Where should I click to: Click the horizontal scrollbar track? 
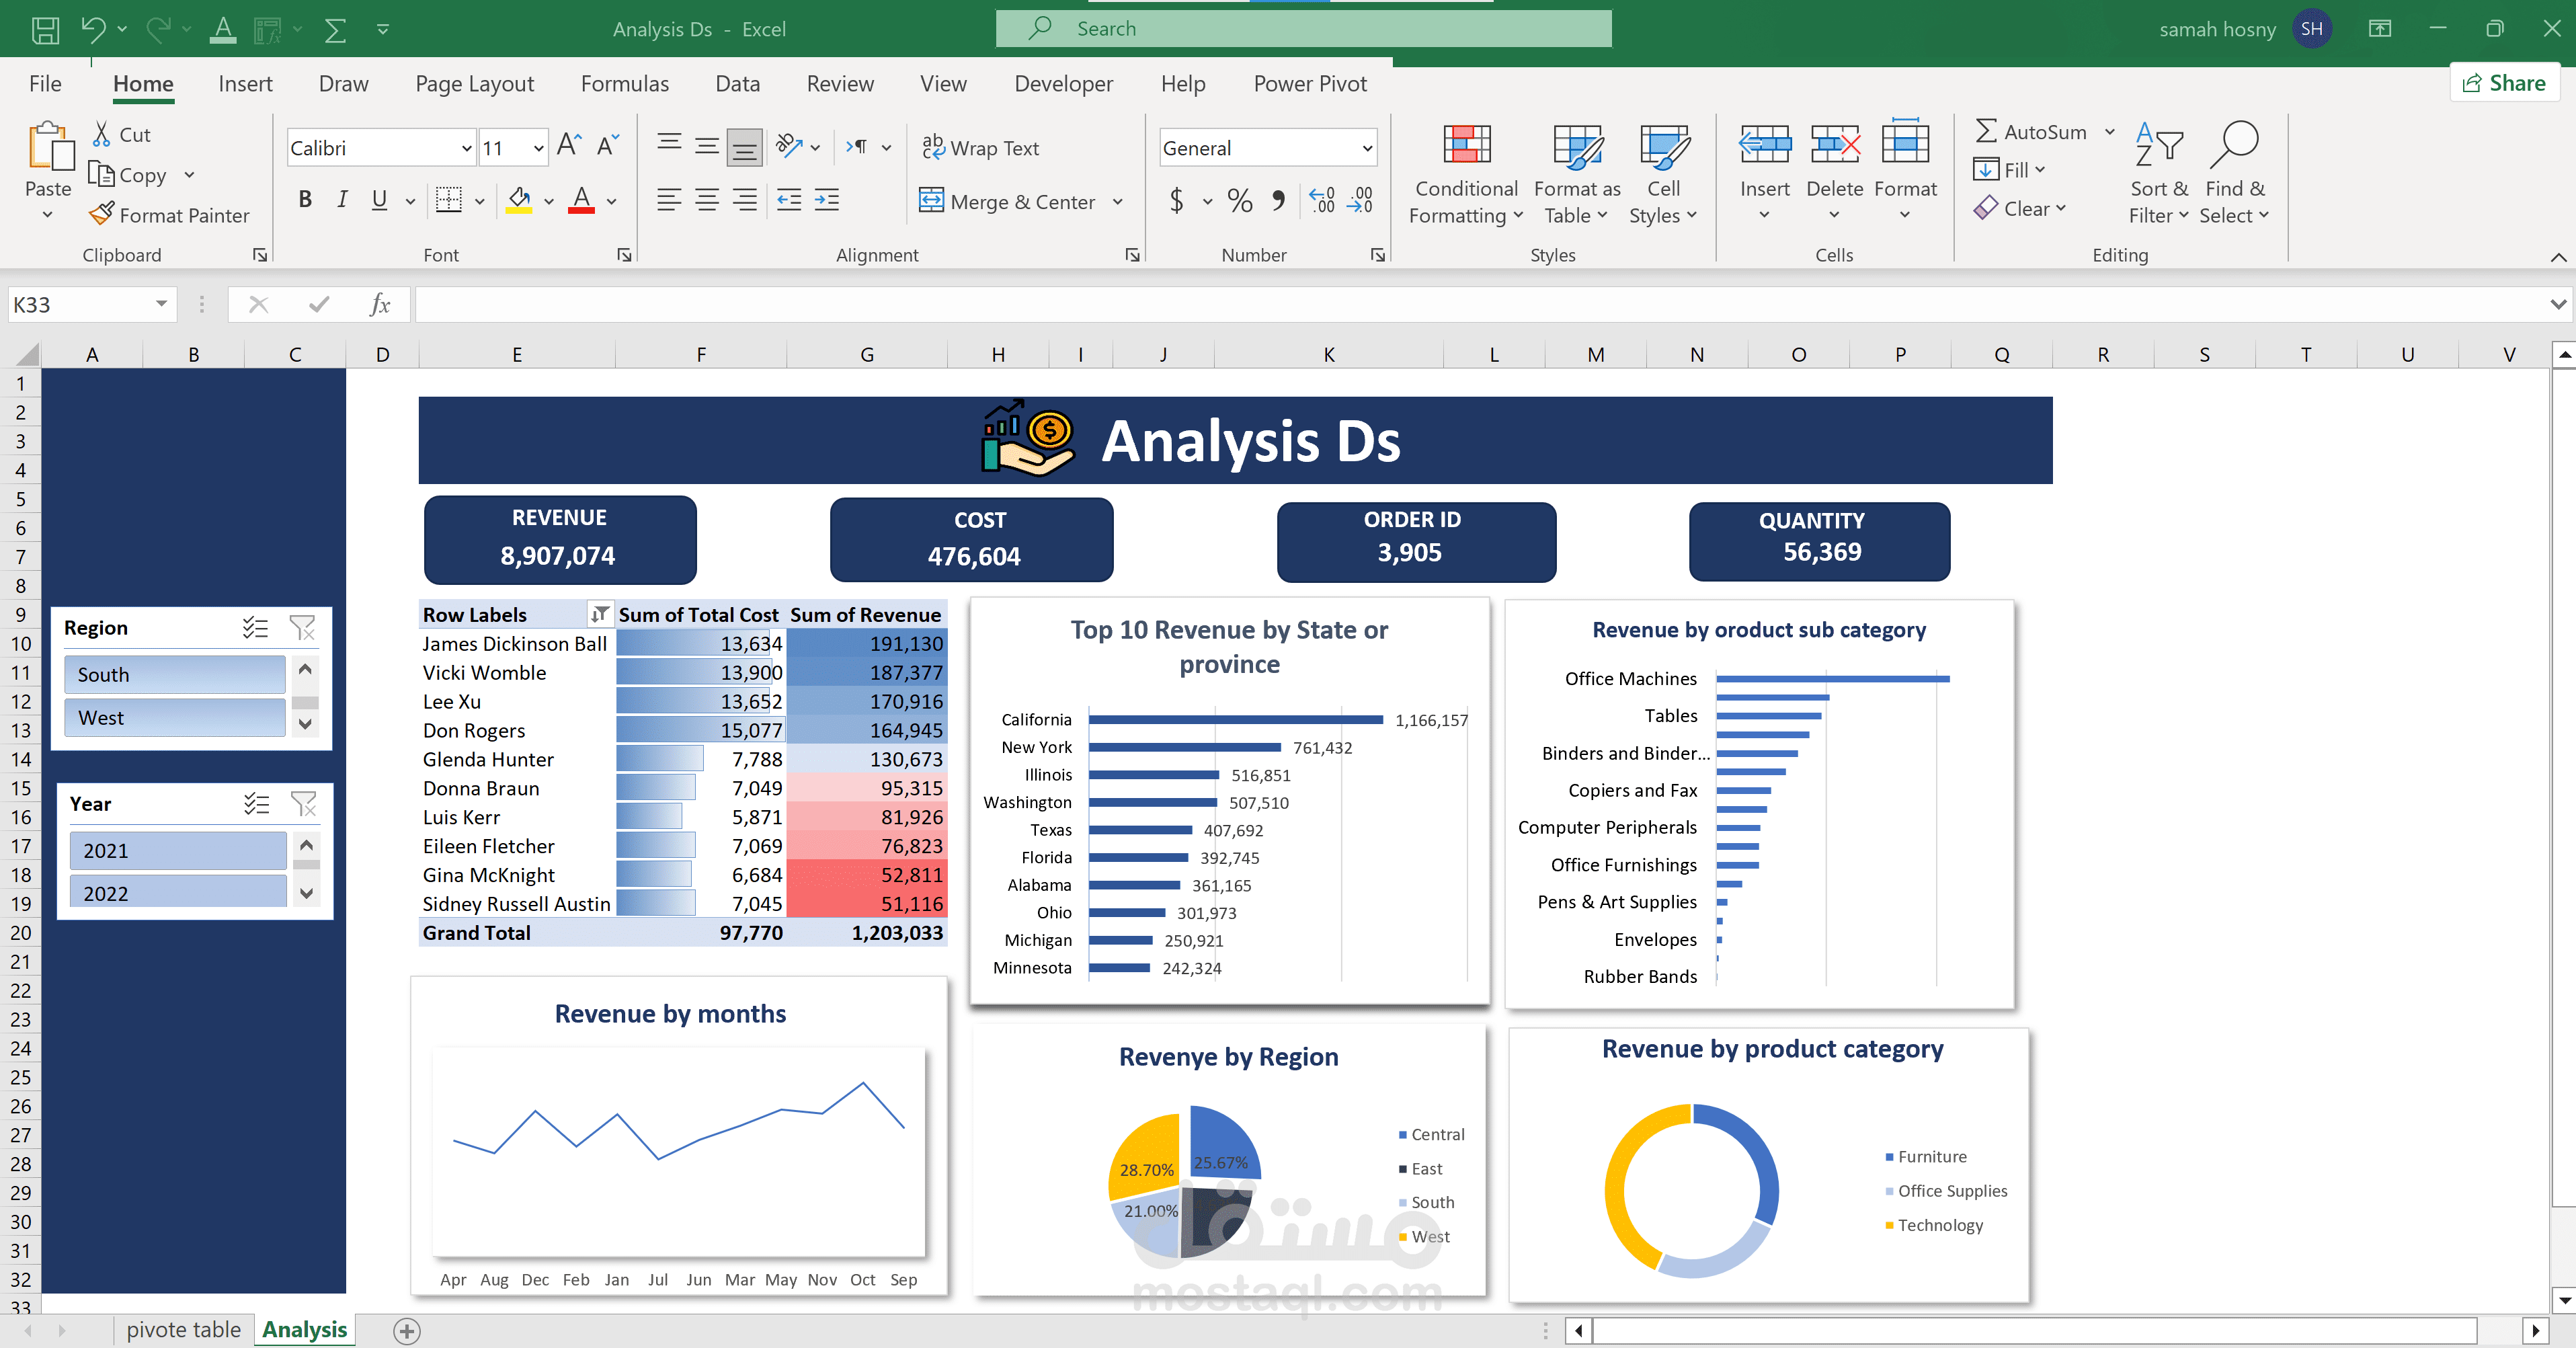click(x=2034, y=1331)
